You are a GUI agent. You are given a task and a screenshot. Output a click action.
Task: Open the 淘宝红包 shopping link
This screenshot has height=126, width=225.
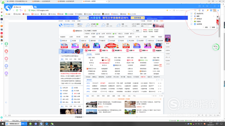point(104,50)
